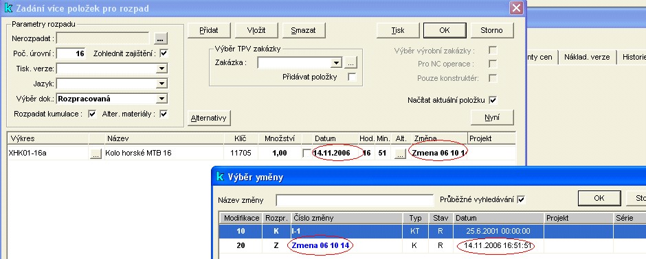646x259 pixels.
Task: Expand the Zakázka combo box arrow
Action: 337,63
